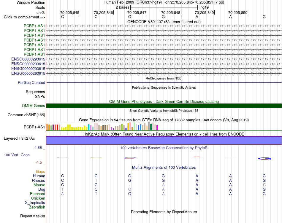Click the '2 bases' scale bar label
The width and height of the screenshot is (282, 223).
(122, 7)
